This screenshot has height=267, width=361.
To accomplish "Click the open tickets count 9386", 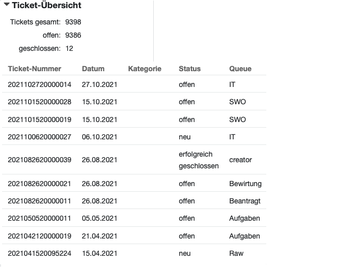I will pos(73,35).
